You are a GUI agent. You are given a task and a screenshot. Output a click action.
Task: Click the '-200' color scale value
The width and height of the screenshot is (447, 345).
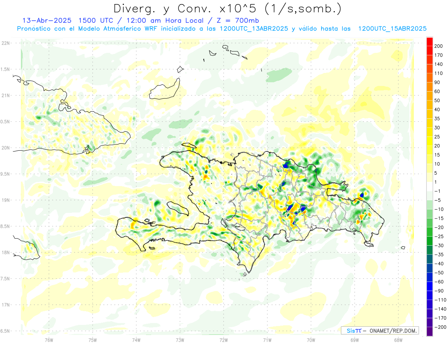[441, 327]
